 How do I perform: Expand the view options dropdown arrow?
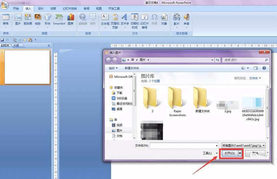pyautogui.click(x=248, y=68)
